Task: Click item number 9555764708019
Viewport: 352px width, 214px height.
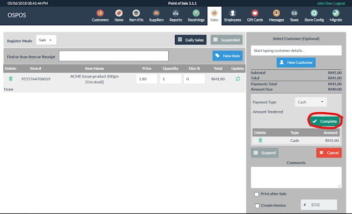Action: (x=36, y=79)
